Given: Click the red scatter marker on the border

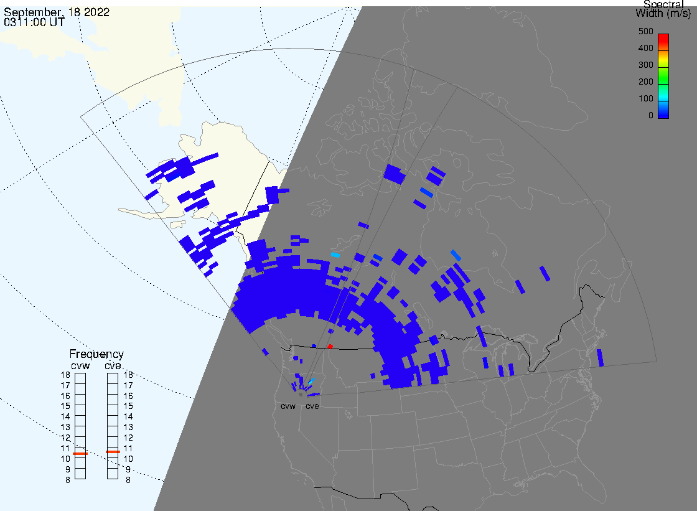Looking at the screenshot, I should [330, 347].
